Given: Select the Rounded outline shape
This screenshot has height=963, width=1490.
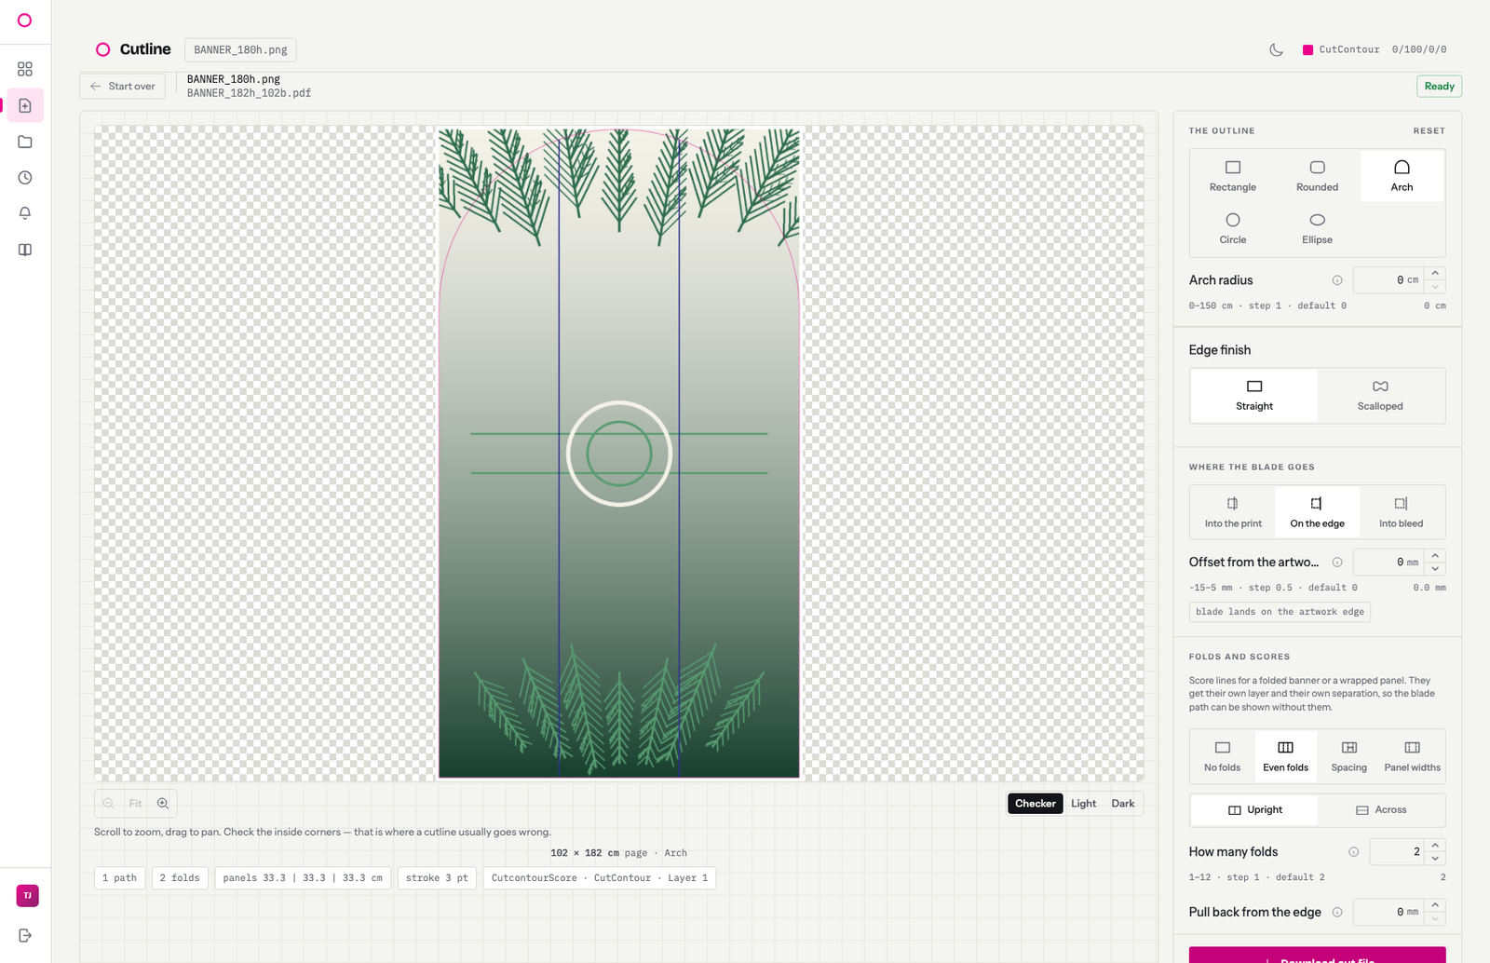Looking at the screenshot, I should [x=1317, y=176].
